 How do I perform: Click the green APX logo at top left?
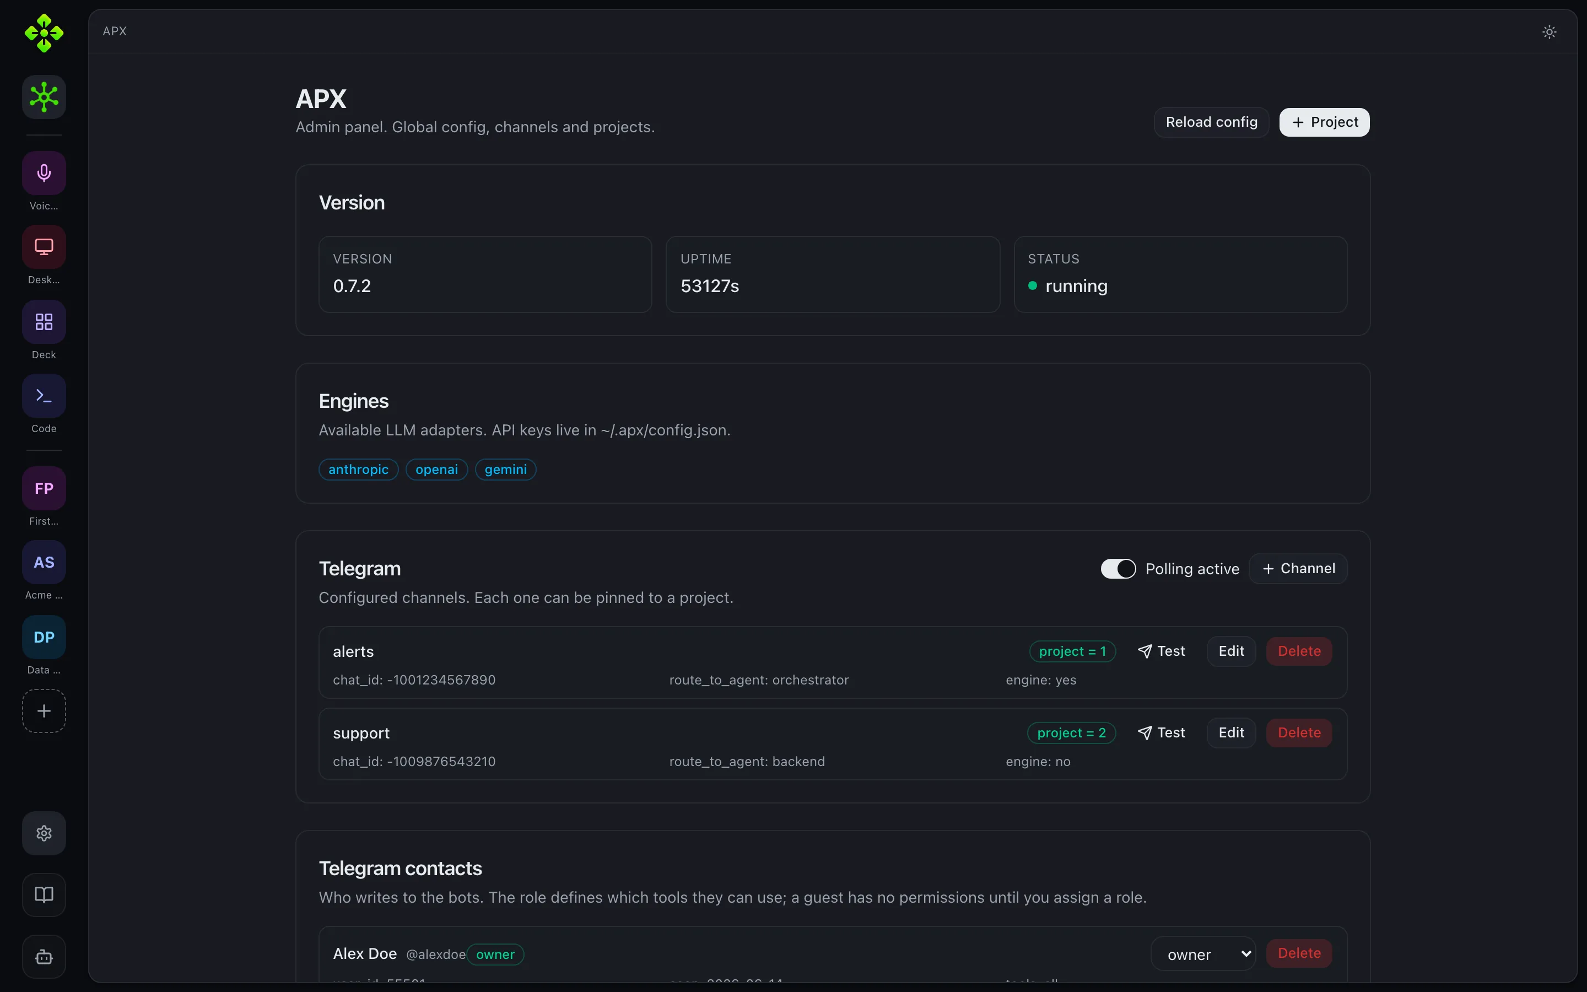[44, 33]
